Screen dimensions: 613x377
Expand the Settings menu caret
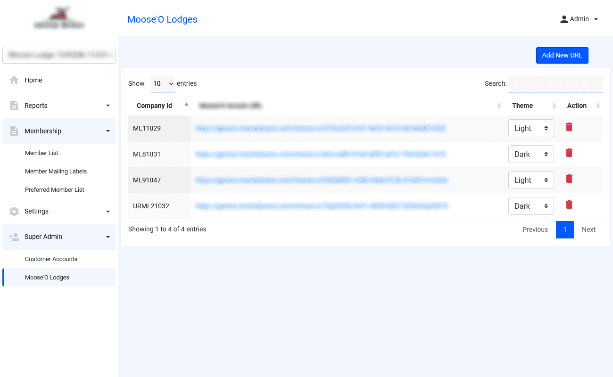point(108,211)
